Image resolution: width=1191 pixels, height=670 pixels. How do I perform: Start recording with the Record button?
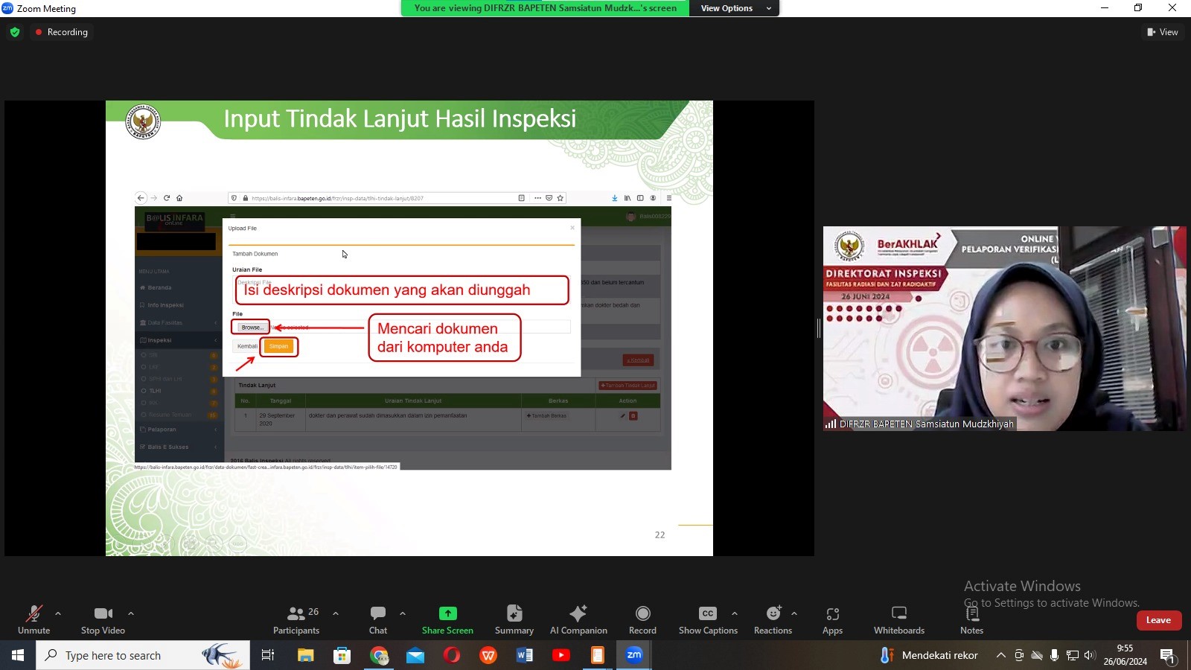point(642,619)
